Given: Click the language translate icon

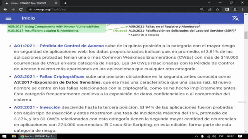Looking at the screenshot, I should coord(235,18).
